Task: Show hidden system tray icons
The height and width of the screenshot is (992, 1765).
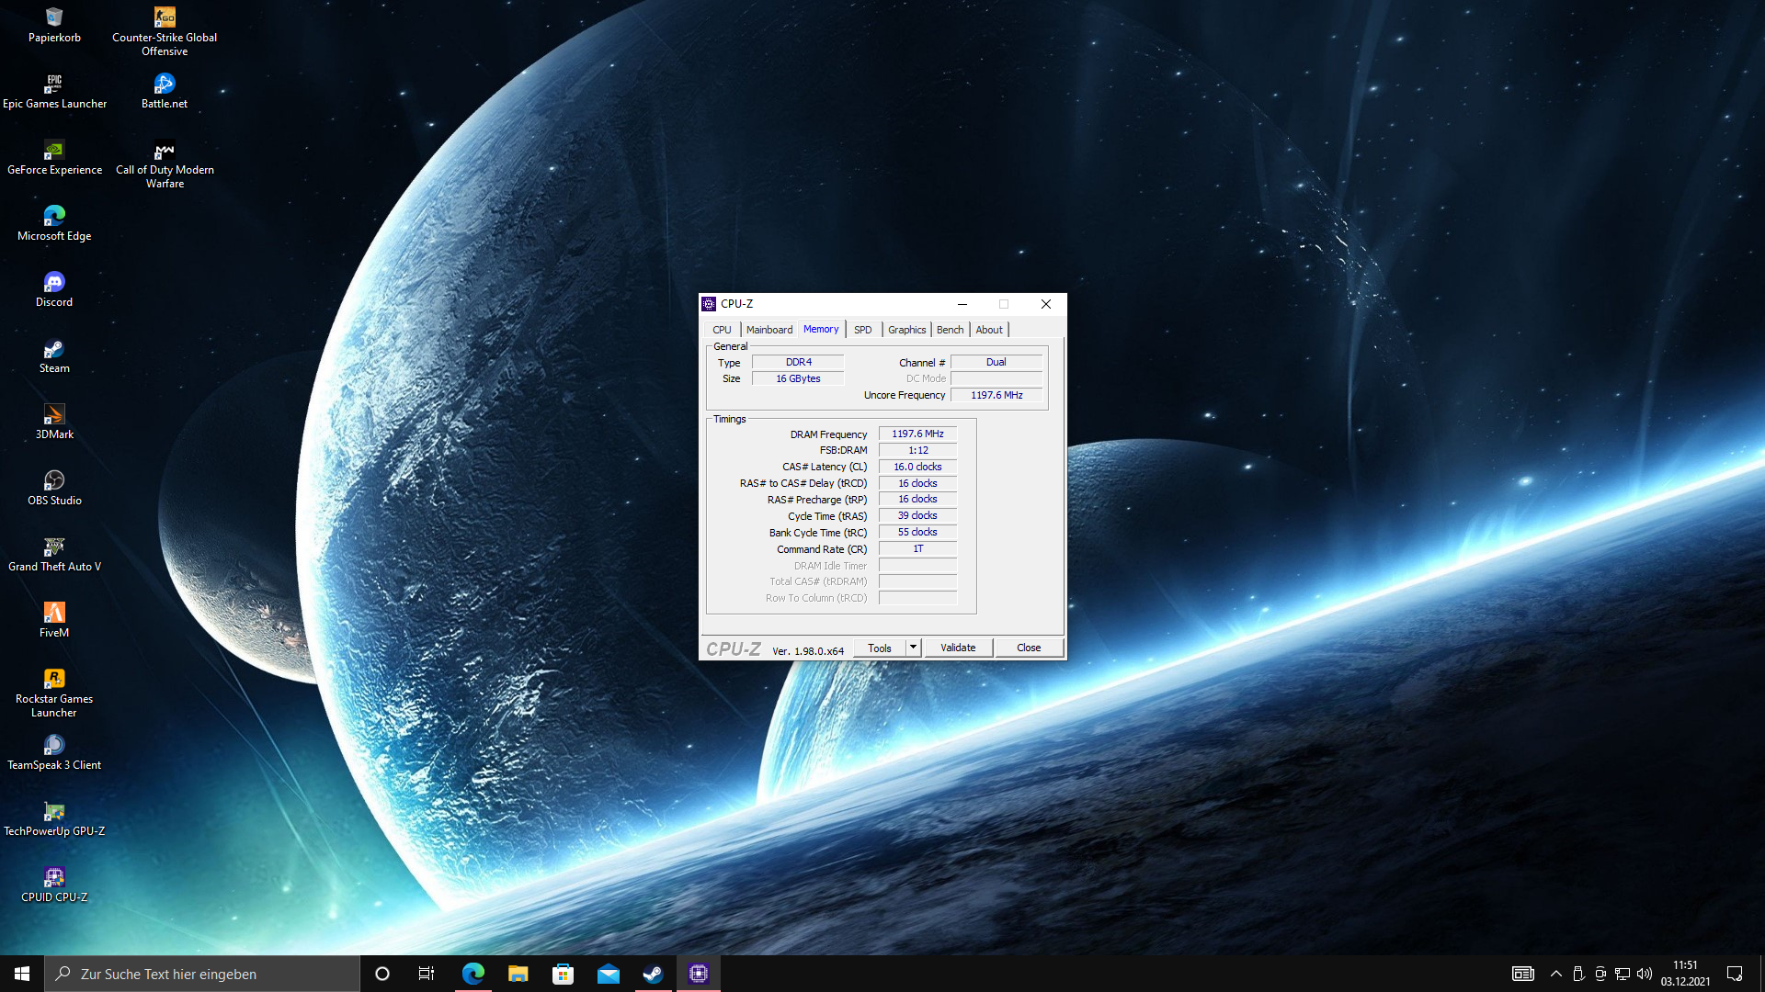Action: click(x=1555, y=974)
